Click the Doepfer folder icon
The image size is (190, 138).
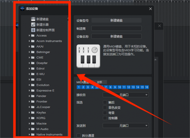[x=33, y=63]
